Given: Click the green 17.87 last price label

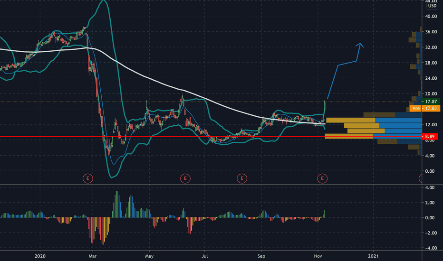Looking at the screenshot, I should click(x=431, y=102).
